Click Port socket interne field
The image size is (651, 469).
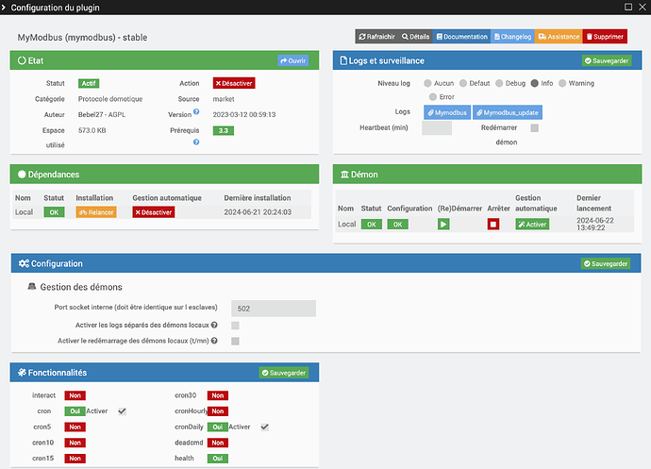click(274, 309)
